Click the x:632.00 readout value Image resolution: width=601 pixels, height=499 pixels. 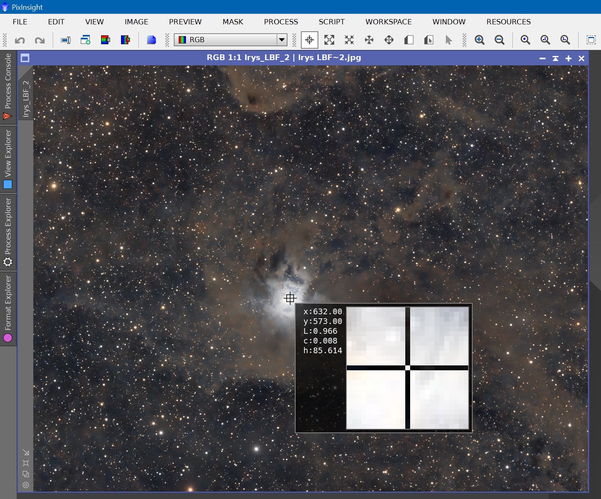323,312
